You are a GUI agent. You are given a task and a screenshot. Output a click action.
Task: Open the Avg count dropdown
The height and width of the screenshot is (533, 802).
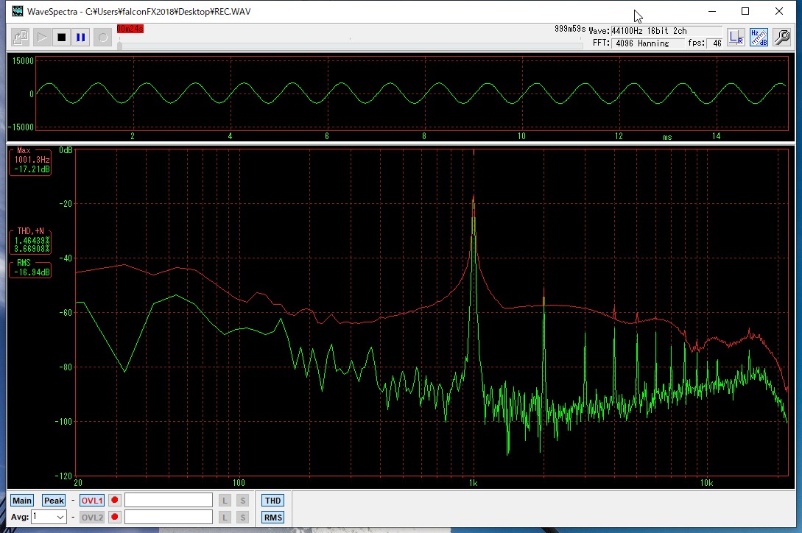pyautogui.click(x=60, y=517)
